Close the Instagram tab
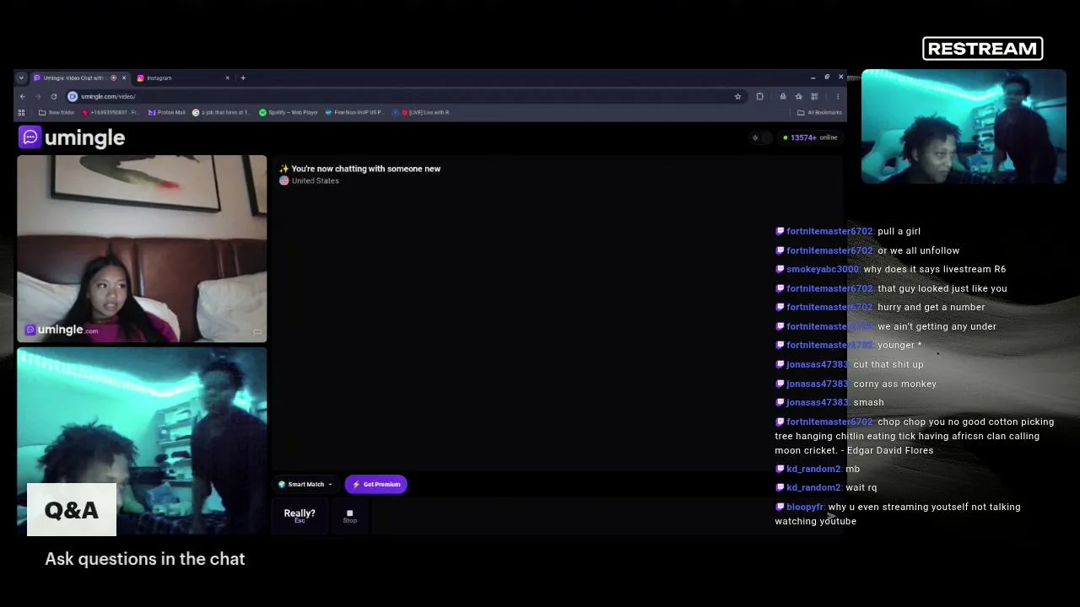 [x=227, y=78]
